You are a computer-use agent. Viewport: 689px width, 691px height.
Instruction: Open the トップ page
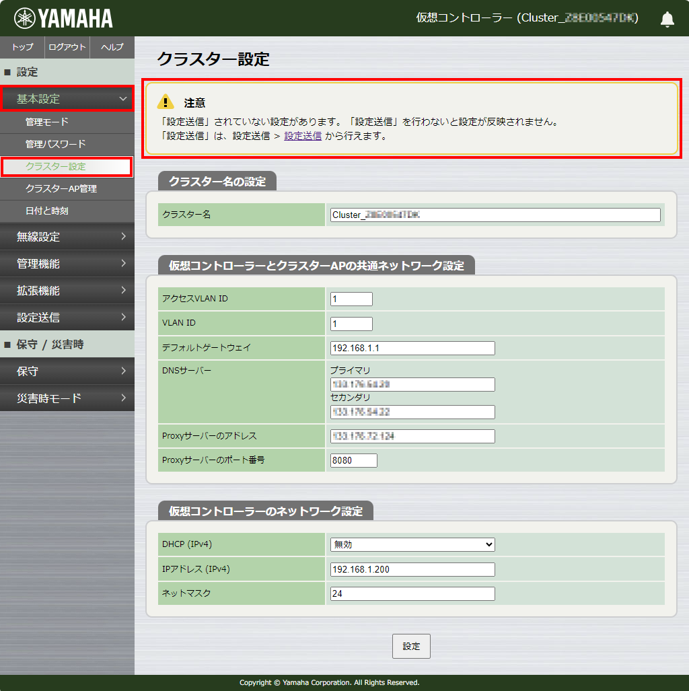22,47
